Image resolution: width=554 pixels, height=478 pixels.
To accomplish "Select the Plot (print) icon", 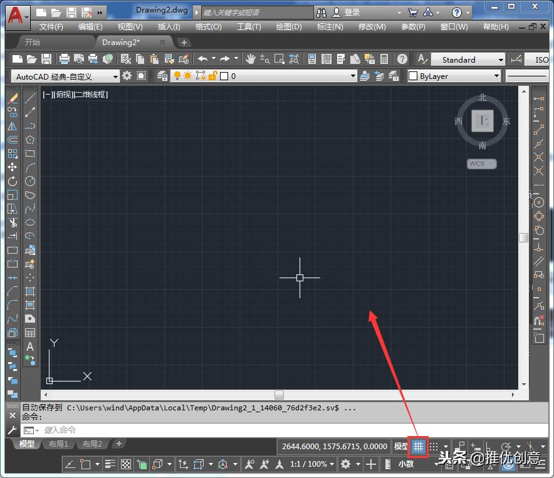I will (x=63, y=58).
